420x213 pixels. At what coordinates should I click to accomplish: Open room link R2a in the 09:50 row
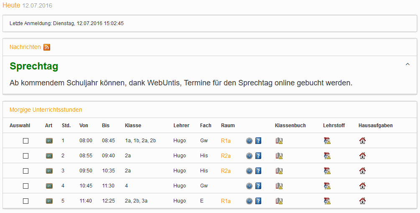(x=226, y=171)
